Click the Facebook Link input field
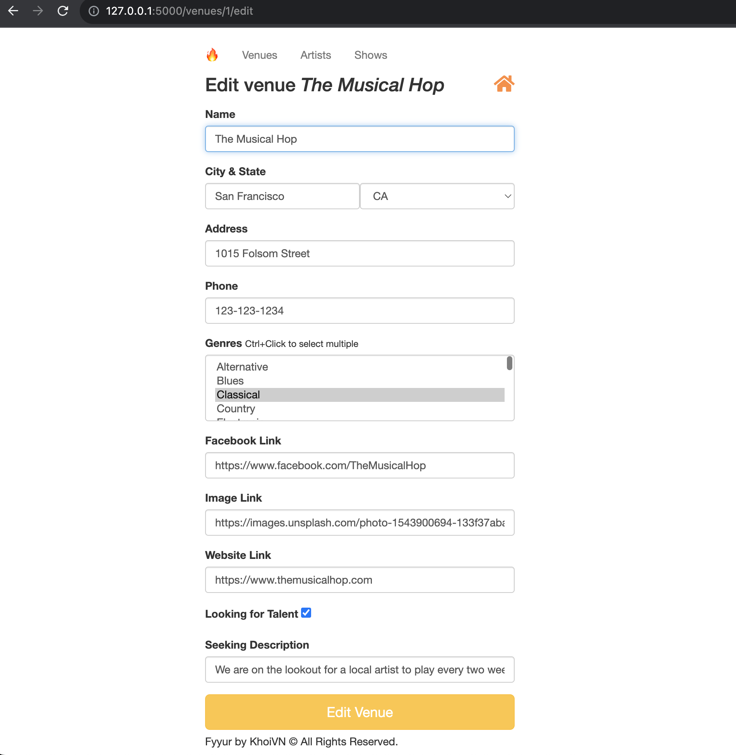Screen dimensions: 736x755 (x=360, y=465)
